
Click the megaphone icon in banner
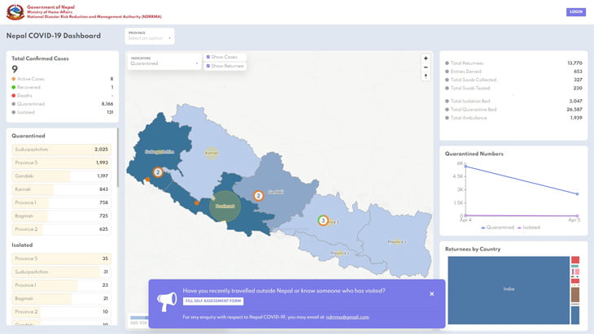pyautogui.click(x=166, y=302)
